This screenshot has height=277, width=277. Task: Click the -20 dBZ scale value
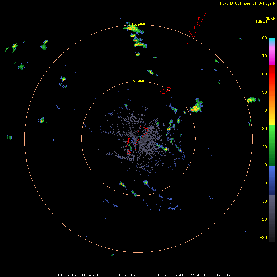(263, 219)
